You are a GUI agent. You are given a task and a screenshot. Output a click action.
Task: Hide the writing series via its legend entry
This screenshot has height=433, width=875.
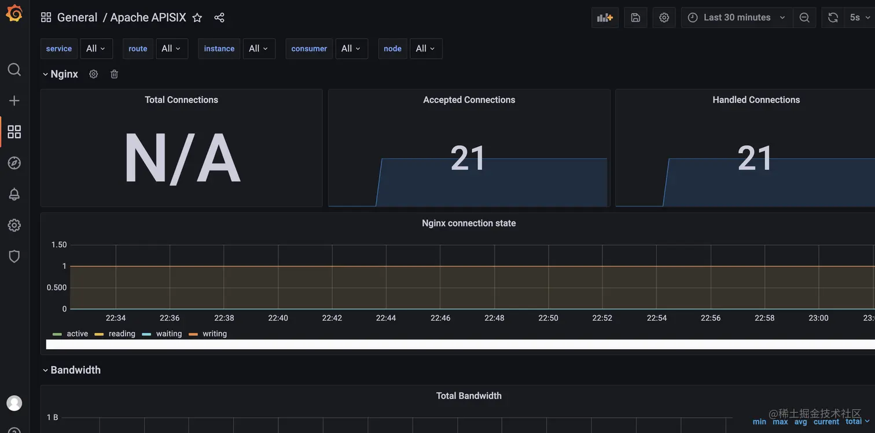(x=214, y=334)
